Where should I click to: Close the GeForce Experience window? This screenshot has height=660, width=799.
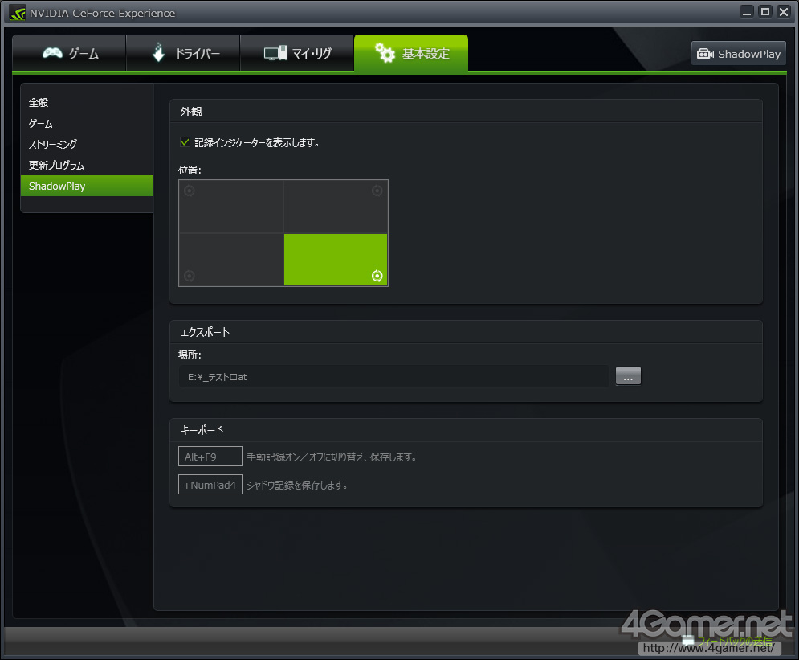(x=784, y=12)
